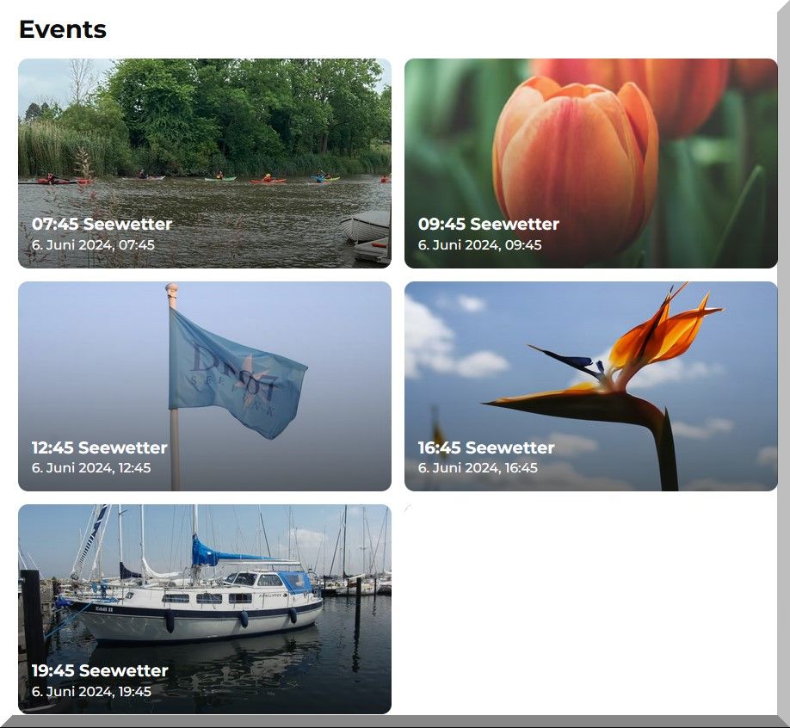Click the date 6. Juni 2024, 09:45
This screenshot has width=790, height=728.
[x=479, y=245]
